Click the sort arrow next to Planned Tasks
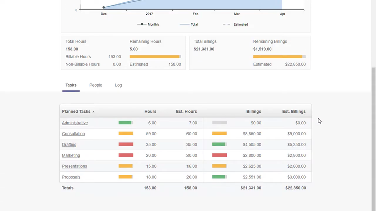This screenshot has height=211, width=376. [93, 112]
